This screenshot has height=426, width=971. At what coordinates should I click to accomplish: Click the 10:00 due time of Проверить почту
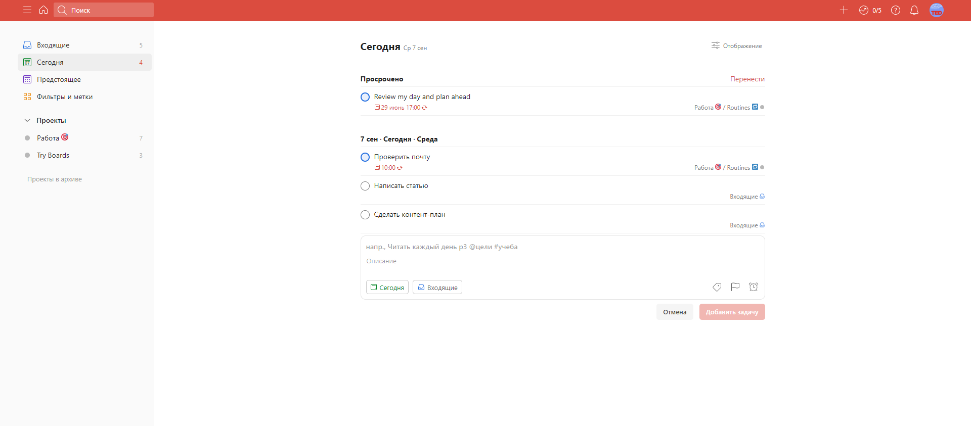pyautogui.click(x=388, y=168)
